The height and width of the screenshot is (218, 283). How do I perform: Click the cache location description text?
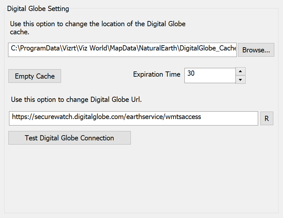pos(98,24)
